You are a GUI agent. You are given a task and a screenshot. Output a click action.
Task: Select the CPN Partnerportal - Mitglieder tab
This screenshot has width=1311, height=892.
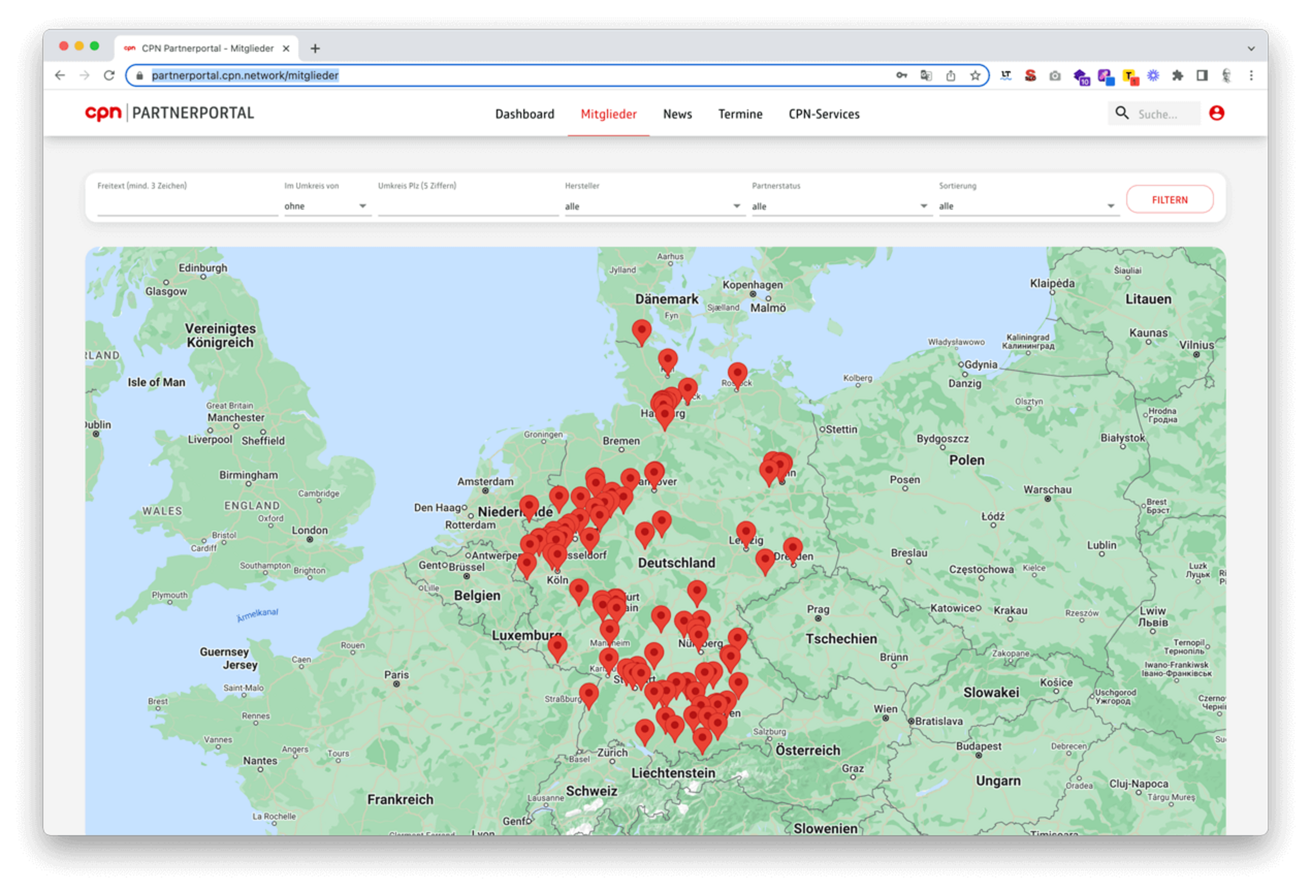pyautogui.click(x=207, y=49)
